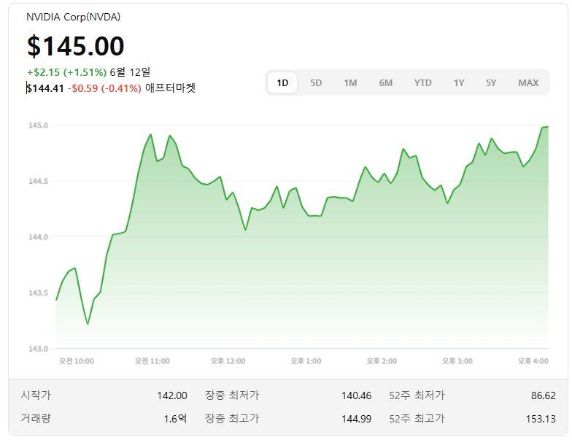Select the MAX range tab
The height and width of the screenshot is (448, 572).
528,83
